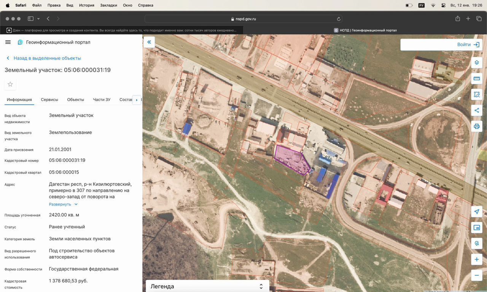Switch to the Объекты tab
The image size is (487, 292).
75,100
